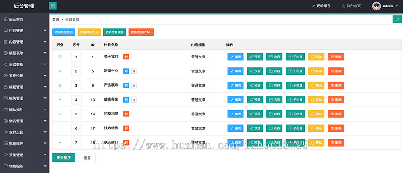Click the 系统设置 gear icon in the sidebar

[6, 76]
